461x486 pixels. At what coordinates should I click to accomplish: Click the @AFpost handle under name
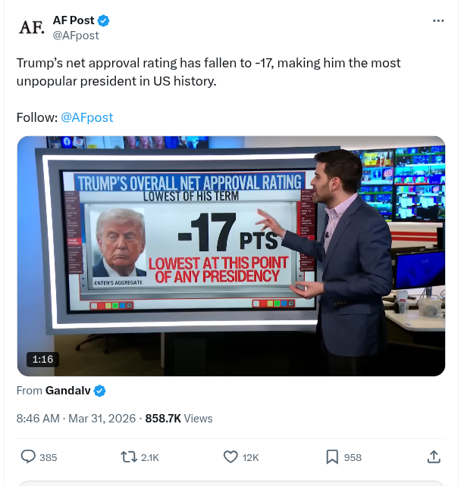[x=75, y=35]
